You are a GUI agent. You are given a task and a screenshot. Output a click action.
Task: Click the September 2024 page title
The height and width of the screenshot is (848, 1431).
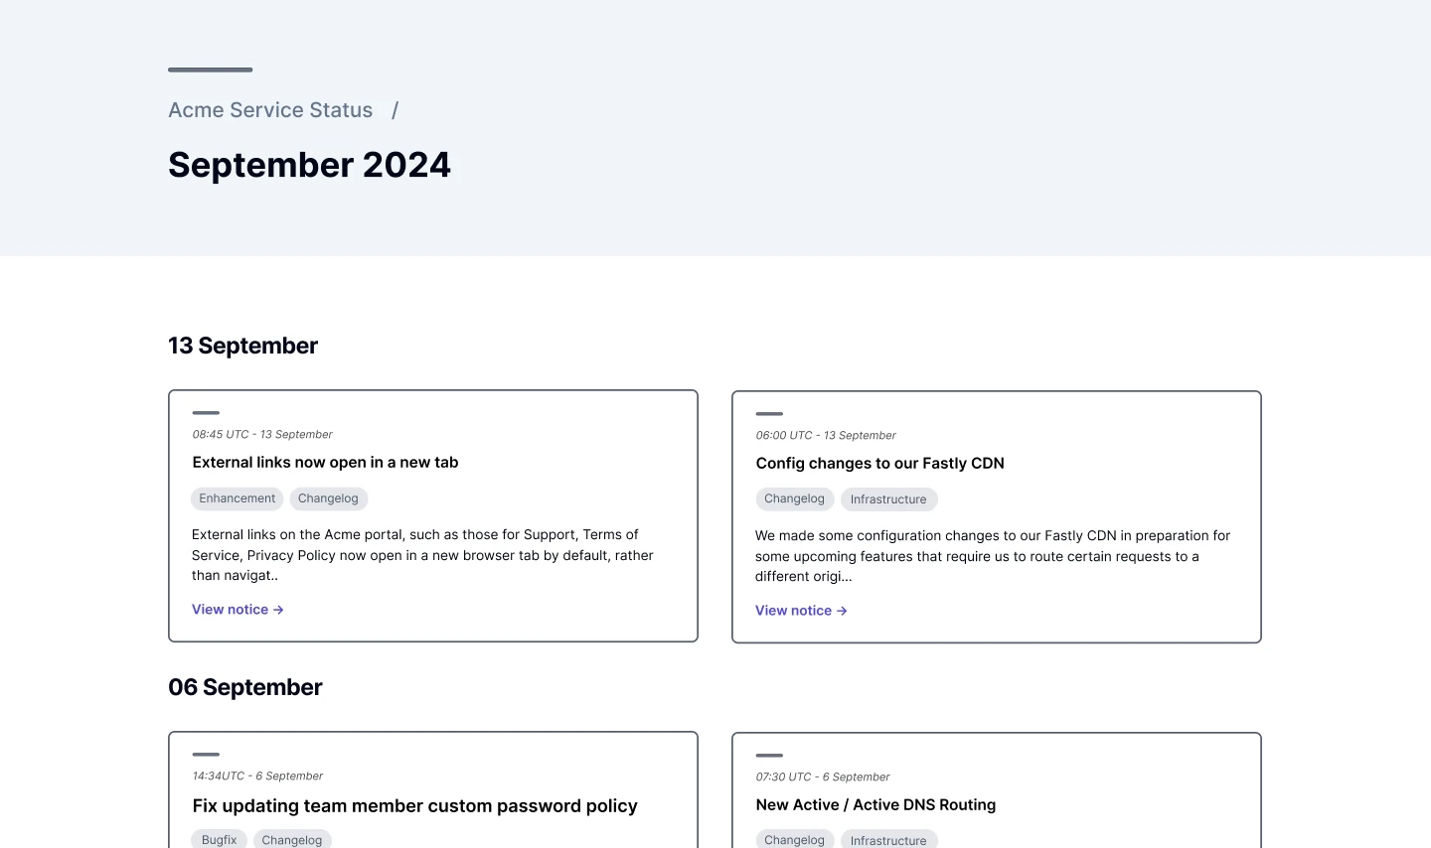click(x=309, y=164)
